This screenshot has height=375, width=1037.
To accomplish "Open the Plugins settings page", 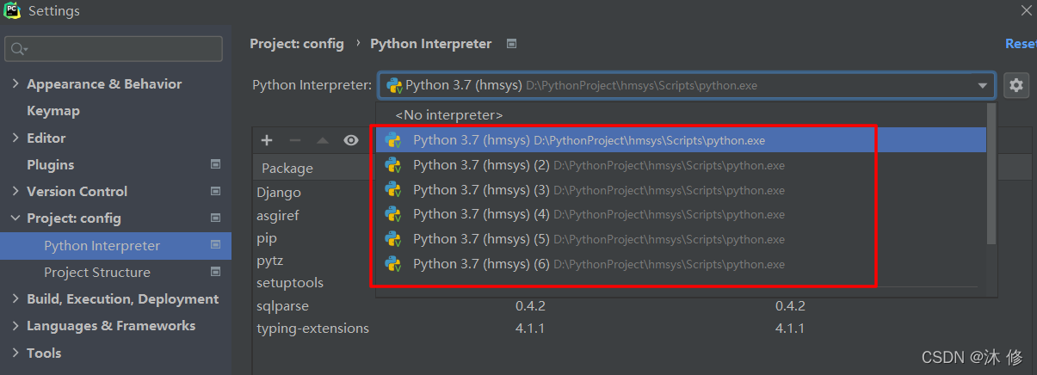I will click(50, 164).
